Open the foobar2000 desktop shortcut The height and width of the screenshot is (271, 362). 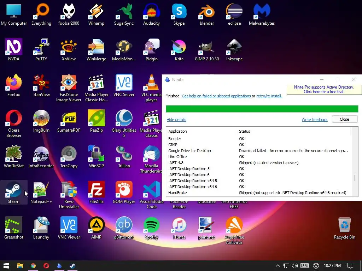click(69, 14)
